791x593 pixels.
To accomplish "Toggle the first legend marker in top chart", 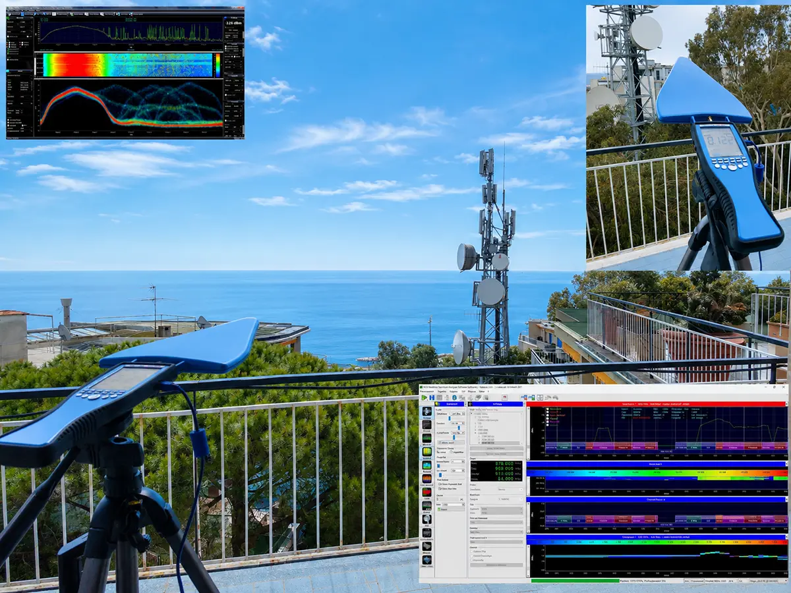I will tap(548, 409).
